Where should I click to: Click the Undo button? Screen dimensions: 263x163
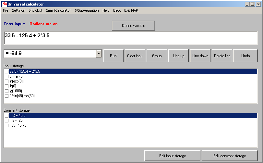coord(245,56)
